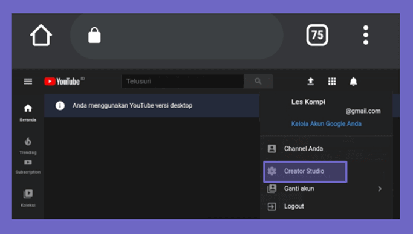
Task: Click the Logout exit icon
Action: click(272, 206)
